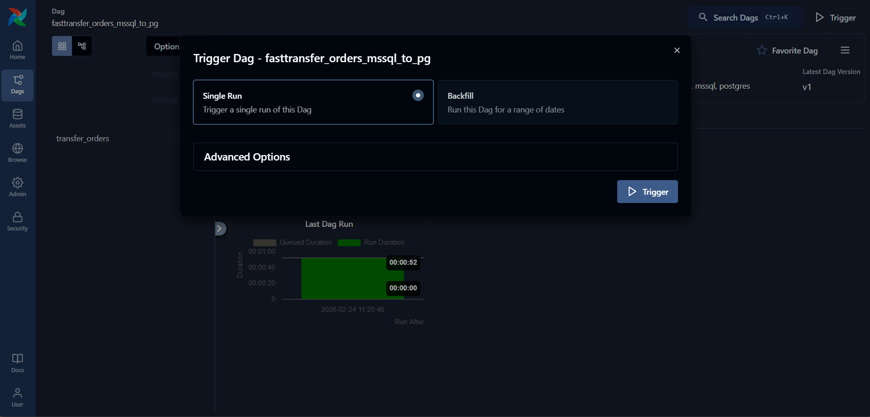Go to Home in sidebar

tap(17, 50)
